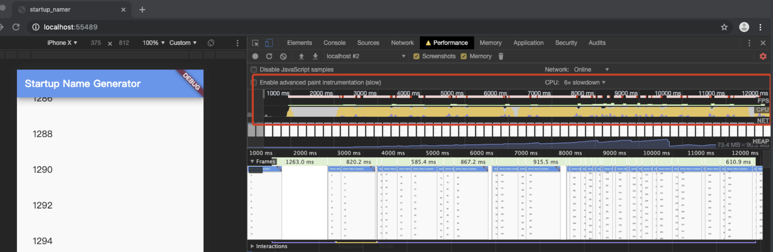Viewport: 773px width, 252px height.
Task: Edit the viewport width field 375
Action: (96, 43)
